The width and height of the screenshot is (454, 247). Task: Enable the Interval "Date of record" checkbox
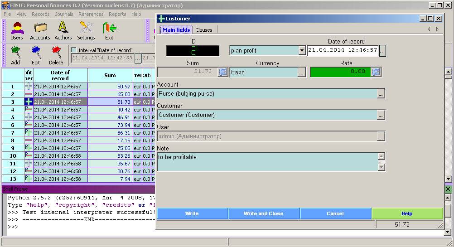[x=74, y=50]
